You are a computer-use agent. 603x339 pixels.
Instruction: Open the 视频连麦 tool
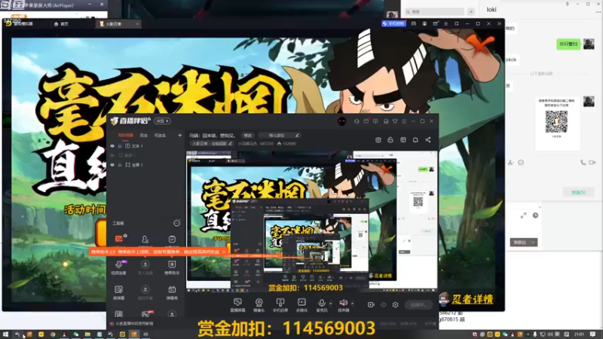(119, 267)
